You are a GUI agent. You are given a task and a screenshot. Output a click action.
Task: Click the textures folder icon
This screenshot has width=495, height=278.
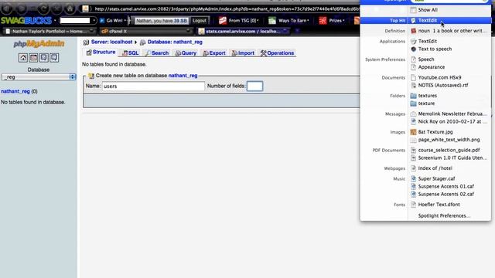(413, 96)
